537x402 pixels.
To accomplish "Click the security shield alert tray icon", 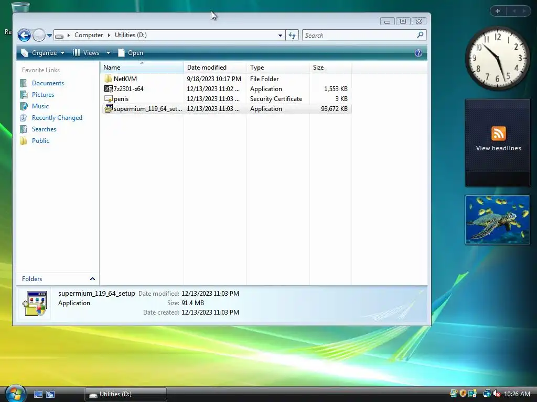I will [463, 394].
